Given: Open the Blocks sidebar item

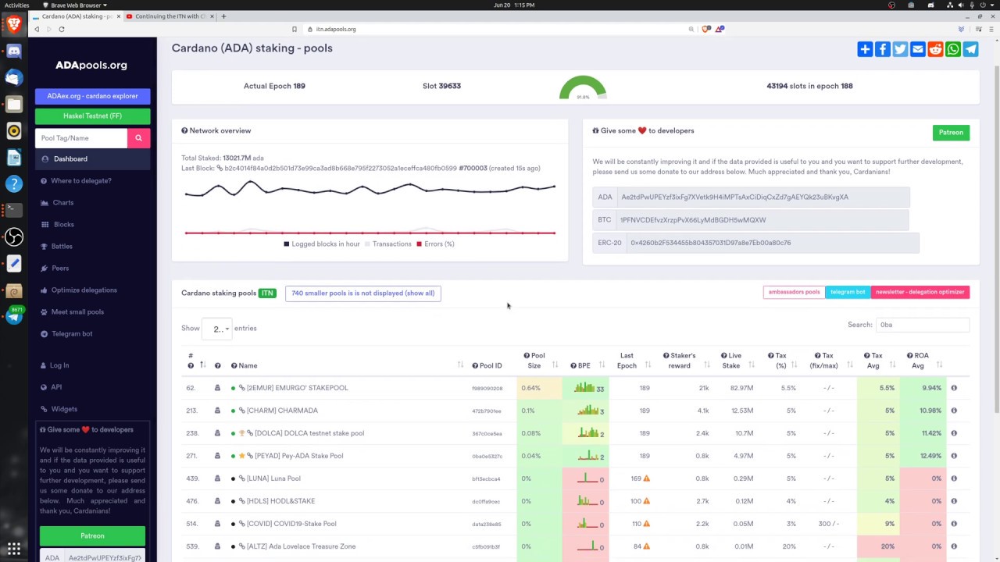Looking at the screenshot, I should click(x=64, y=225).
